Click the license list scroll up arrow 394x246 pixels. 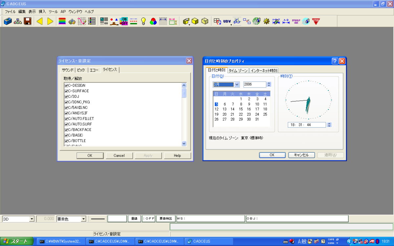click(x=184, y=85)
